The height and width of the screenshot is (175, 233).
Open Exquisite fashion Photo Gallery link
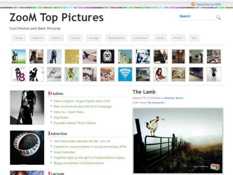coord(75,123)
